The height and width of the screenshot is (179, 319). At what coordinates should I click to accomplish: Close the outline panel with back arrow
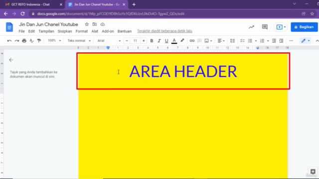11,60
